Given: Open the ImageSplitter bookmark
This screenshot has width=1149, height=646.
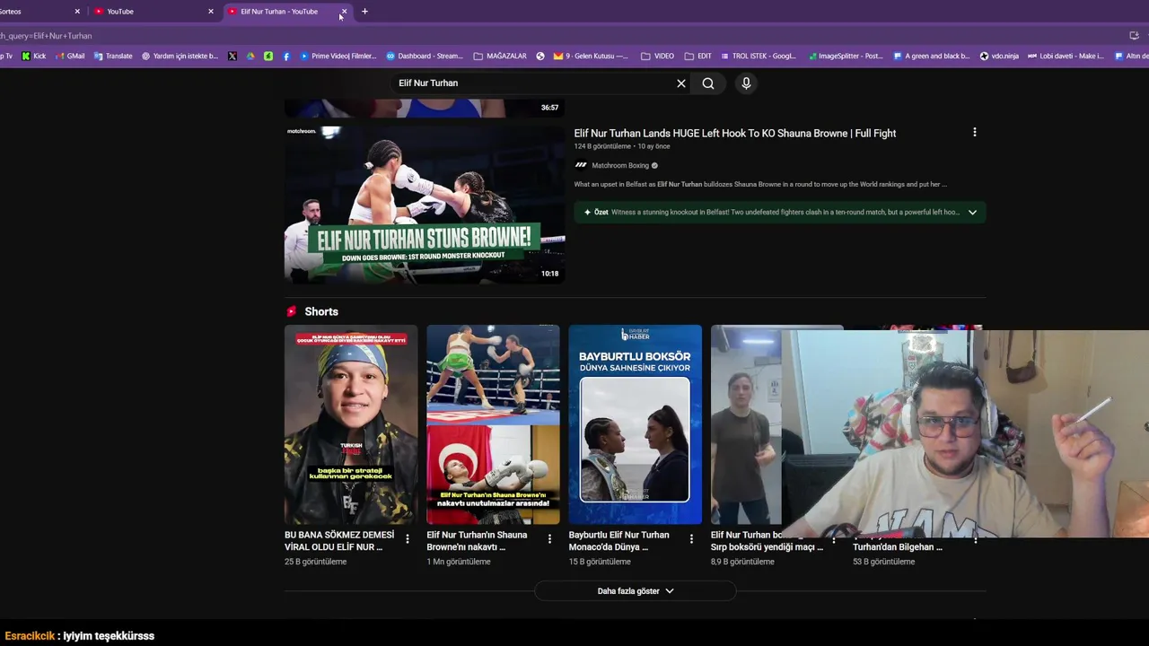Looking at the screenshot, I should point(846,56).
